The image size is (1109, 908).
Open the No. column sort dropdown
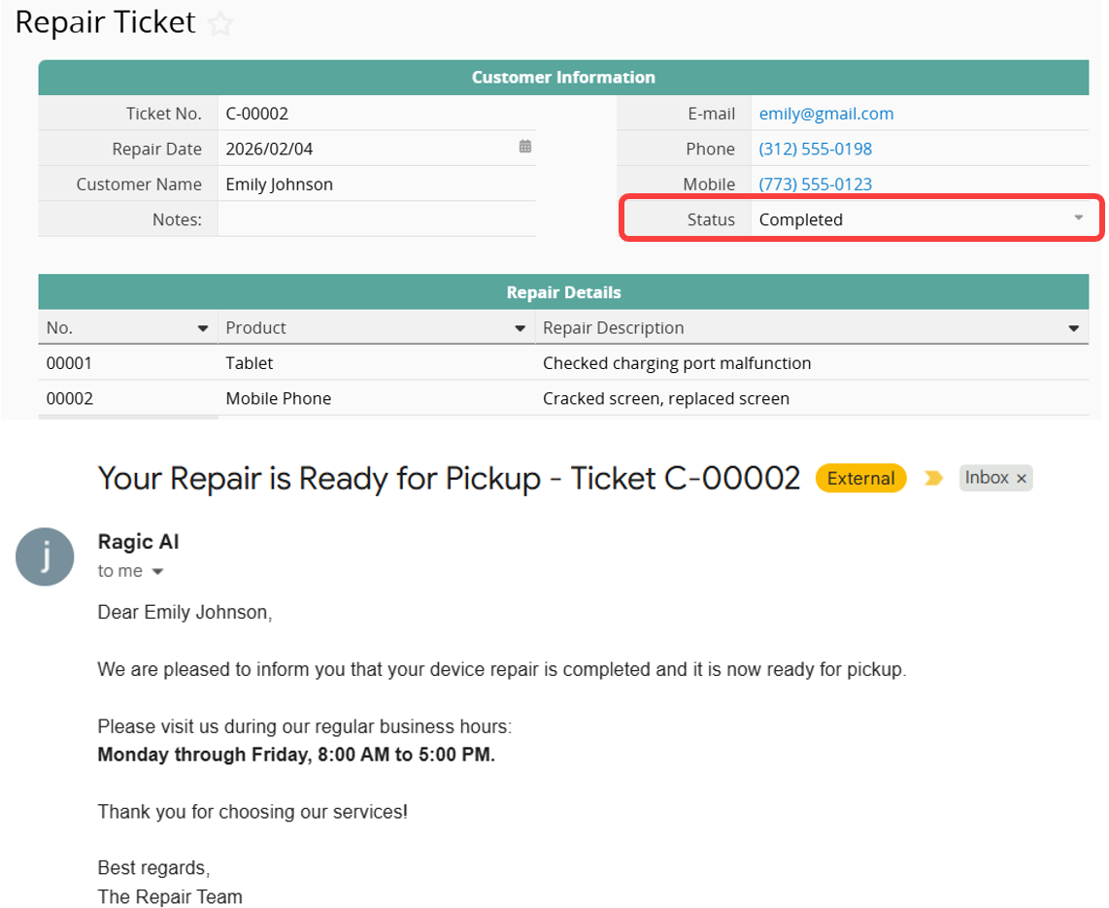[203, 328]
